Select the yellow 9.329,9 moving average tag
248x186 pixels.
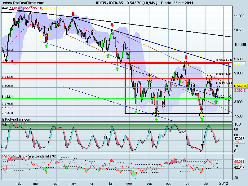pos(240,64)
